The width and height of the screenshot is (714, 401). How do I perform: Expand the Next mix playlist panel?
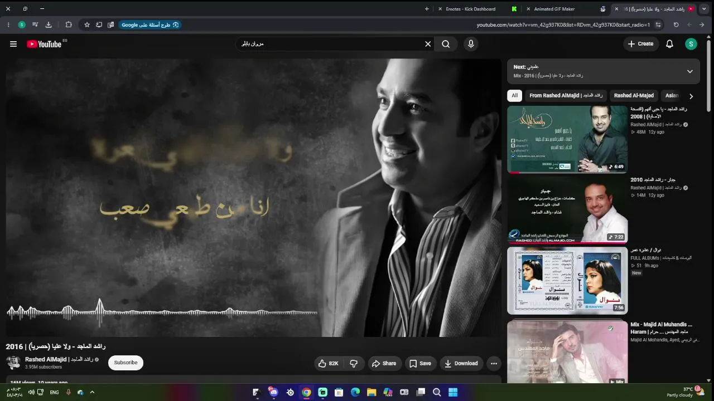click(689, 71)
